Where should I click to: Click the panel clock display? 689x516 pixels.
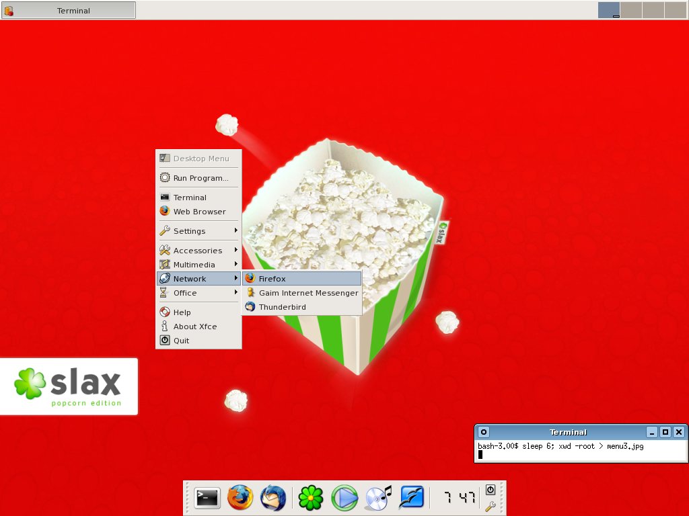459,498
